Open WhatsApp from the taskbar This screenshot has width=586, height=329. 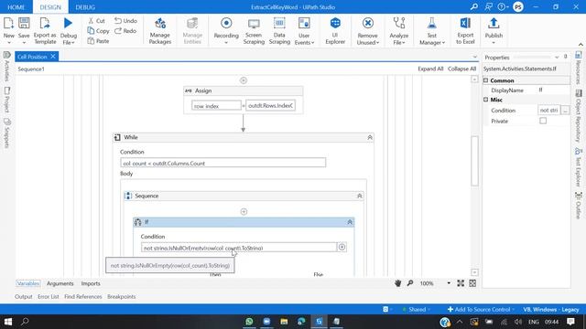tap(249, 322)
